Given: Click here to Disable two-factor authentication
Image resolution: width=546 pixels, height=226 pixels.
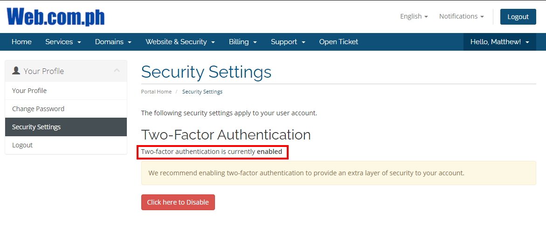Looking at the screenshot, I should click(x=178, y=202).
